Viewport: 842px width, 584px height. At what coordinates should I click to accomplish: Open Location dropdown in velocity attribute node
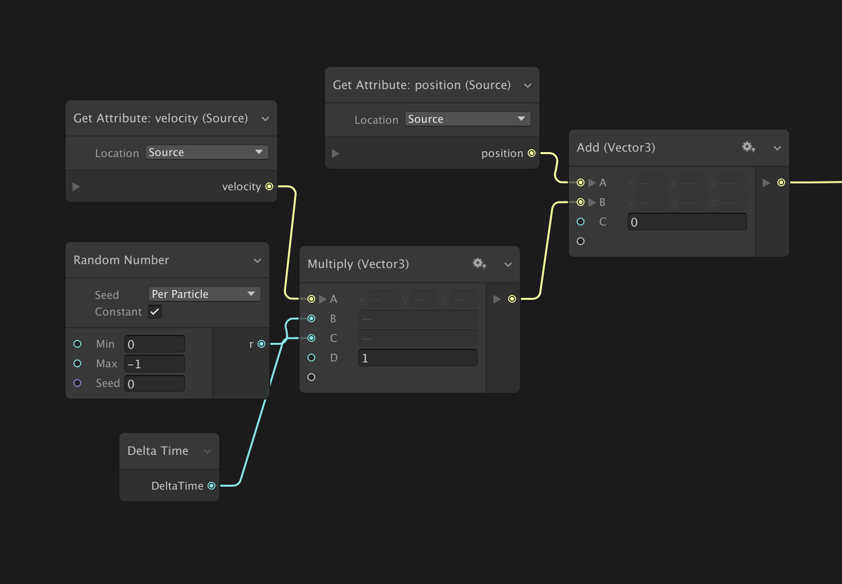click(x=207, y=152)
